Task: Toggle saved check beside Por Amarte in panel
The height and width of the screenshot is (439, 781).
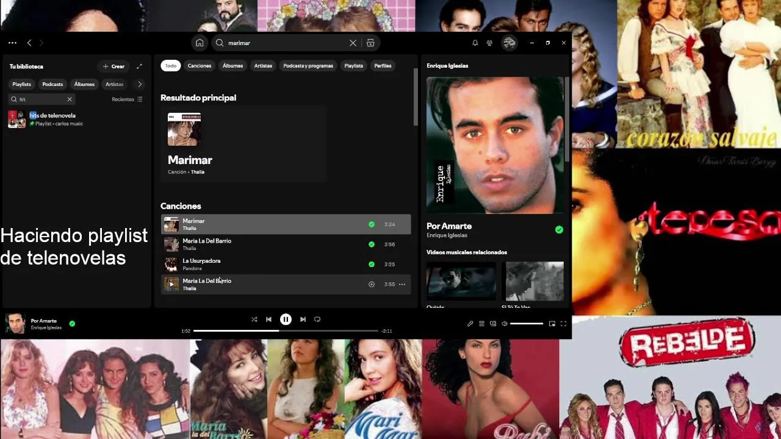Action: click(559, 230)
